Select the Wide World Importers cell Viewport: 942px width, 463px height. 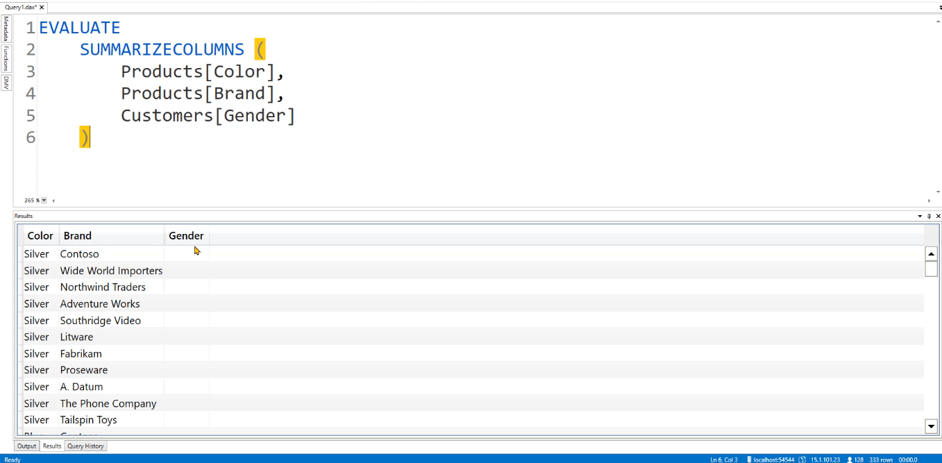pyautogui.click(x=112, y=271)
